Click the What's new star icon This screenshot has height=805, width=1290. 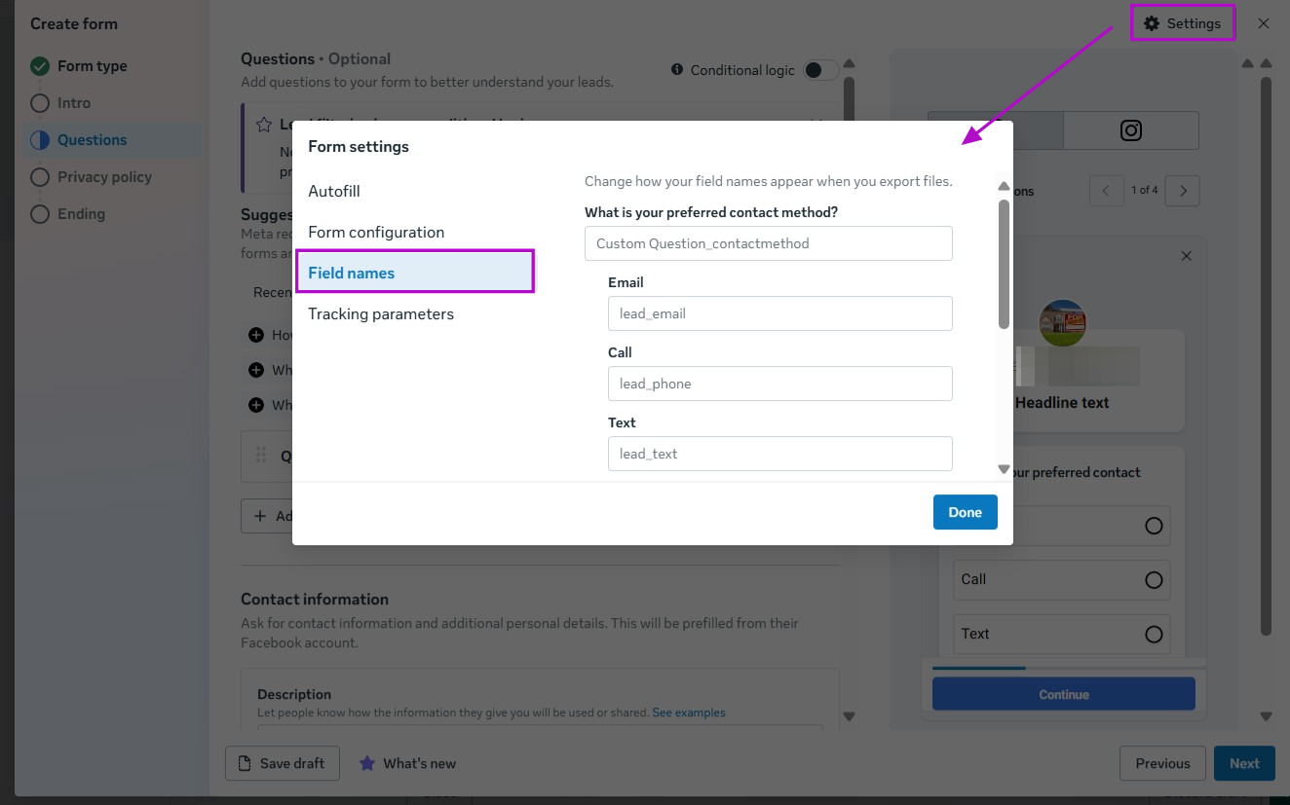(366, 763)
